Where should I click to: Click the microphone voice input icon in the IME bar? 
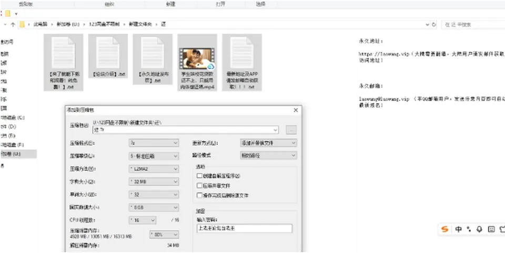pyautogui.click(x=480, y=229)
